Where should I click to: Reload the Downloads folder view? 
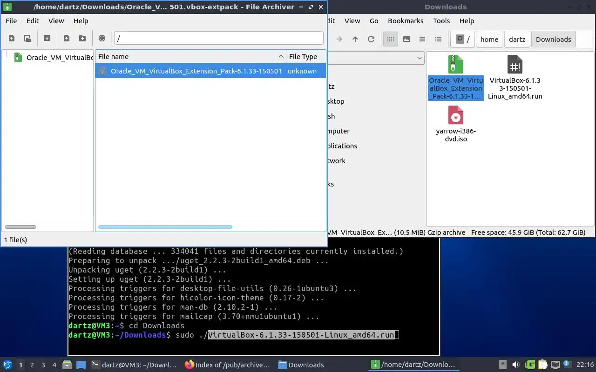click(371, 39)
